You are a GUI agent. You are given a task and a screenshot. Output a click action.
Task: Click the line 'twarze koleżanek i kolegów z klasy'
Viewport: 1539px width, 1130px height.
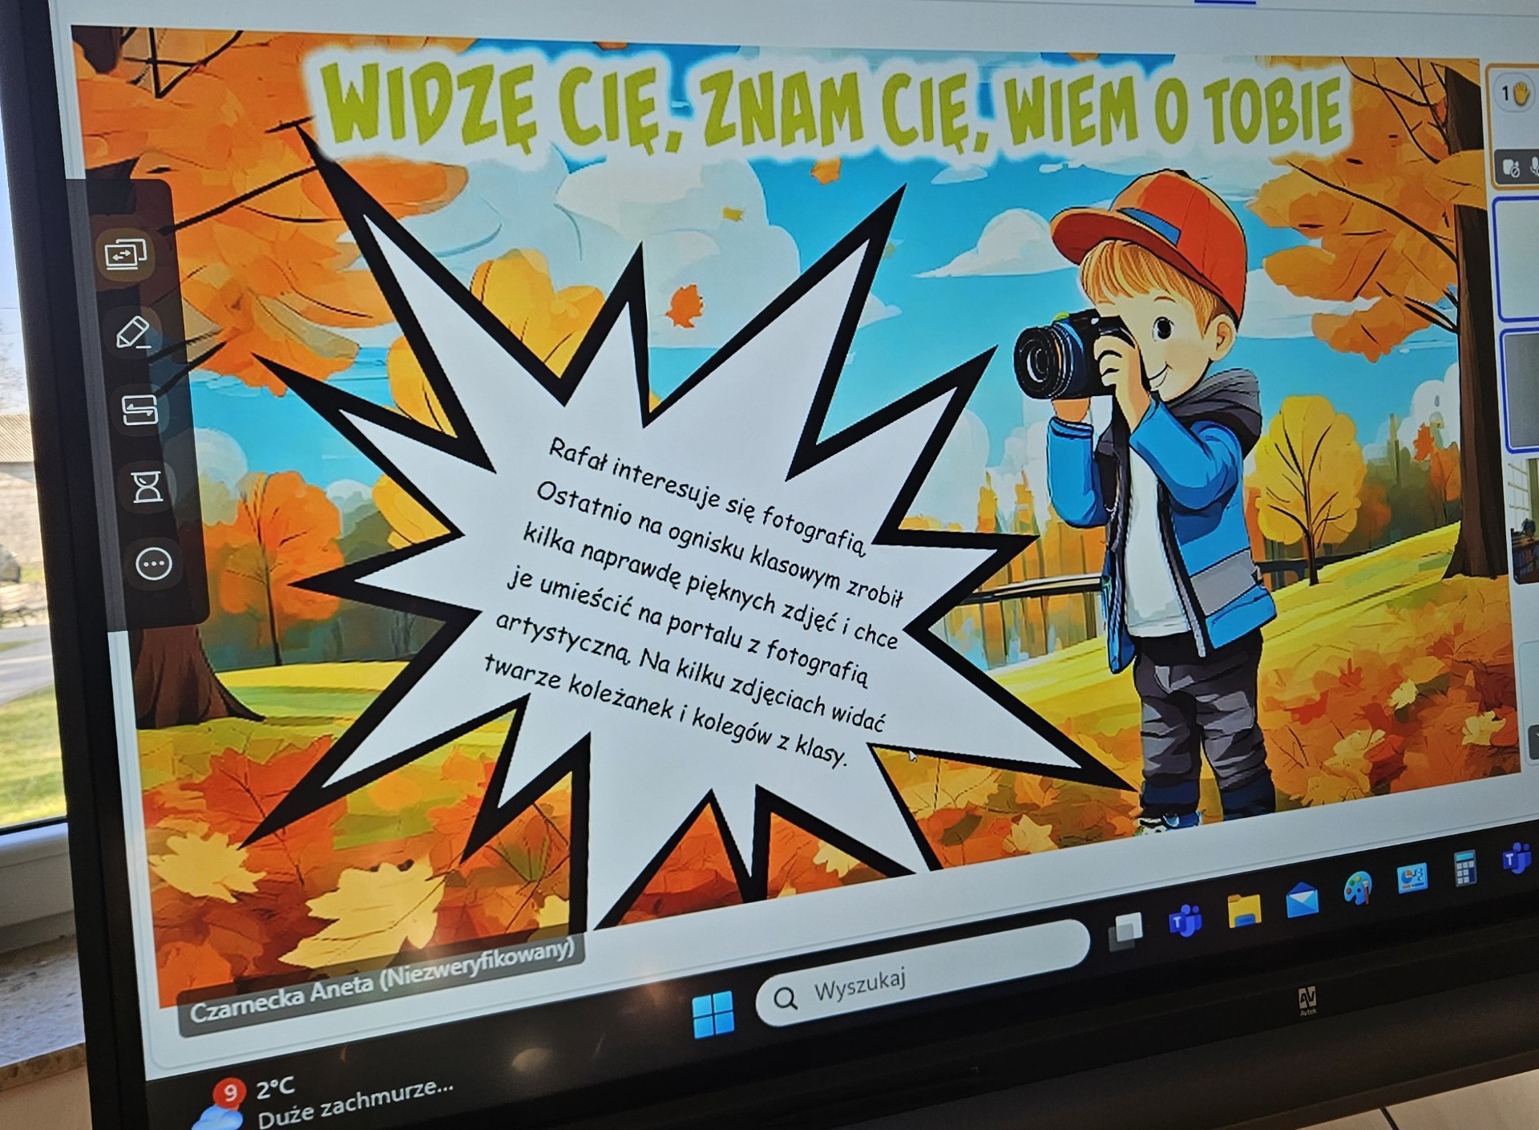coord(665,710)
